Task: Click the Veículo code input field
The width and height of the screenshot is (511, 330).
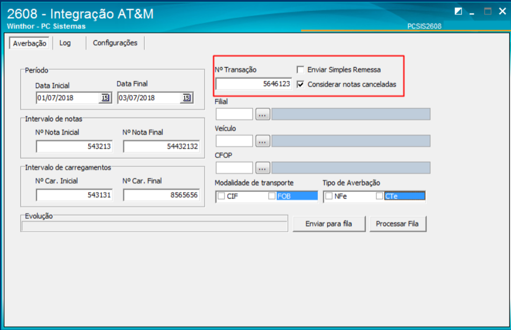Action: click(234, 141)
